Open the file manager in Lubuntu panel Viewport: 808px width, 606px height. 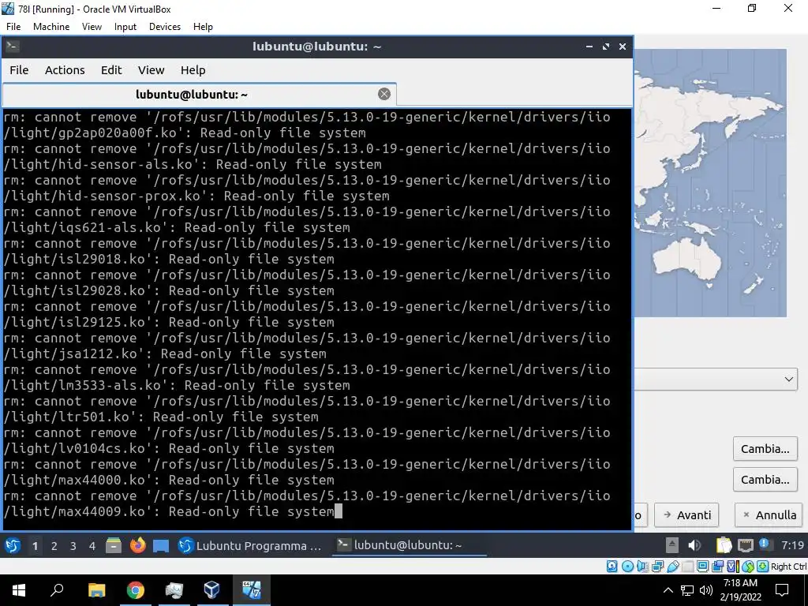[114, 545]
